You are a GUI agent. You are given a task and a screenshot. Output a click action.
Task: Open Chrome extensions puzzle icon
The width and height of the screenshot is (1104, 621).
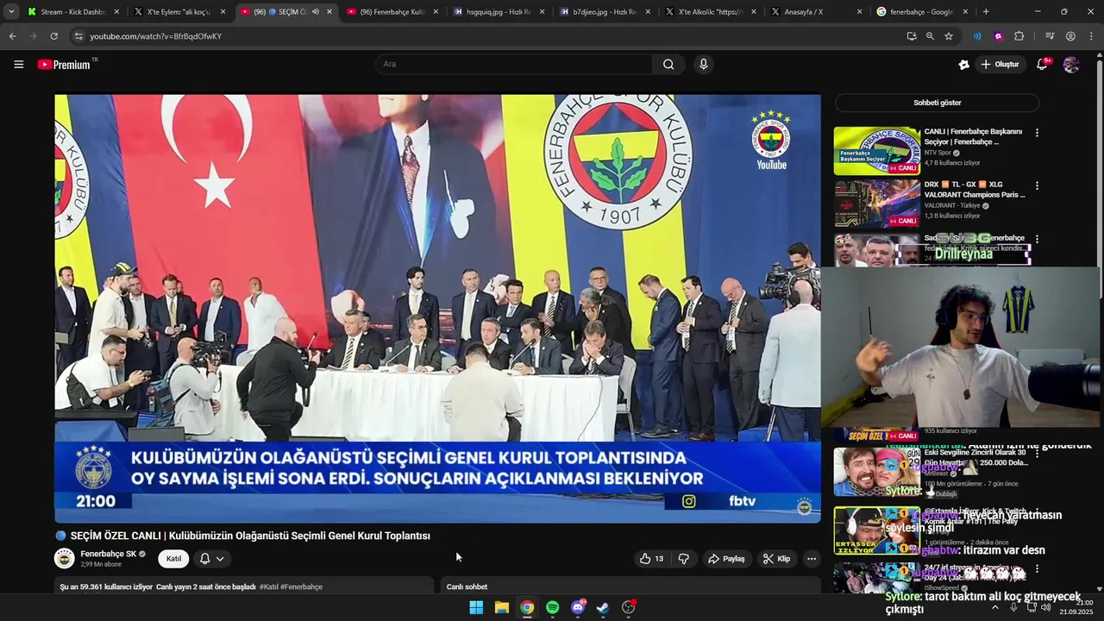pyautogui.click(x=1019, y=36)
